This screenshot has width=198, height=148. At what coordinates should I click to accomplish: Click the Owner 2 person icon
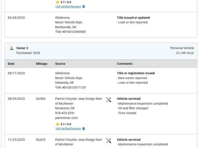click(12, 48)
